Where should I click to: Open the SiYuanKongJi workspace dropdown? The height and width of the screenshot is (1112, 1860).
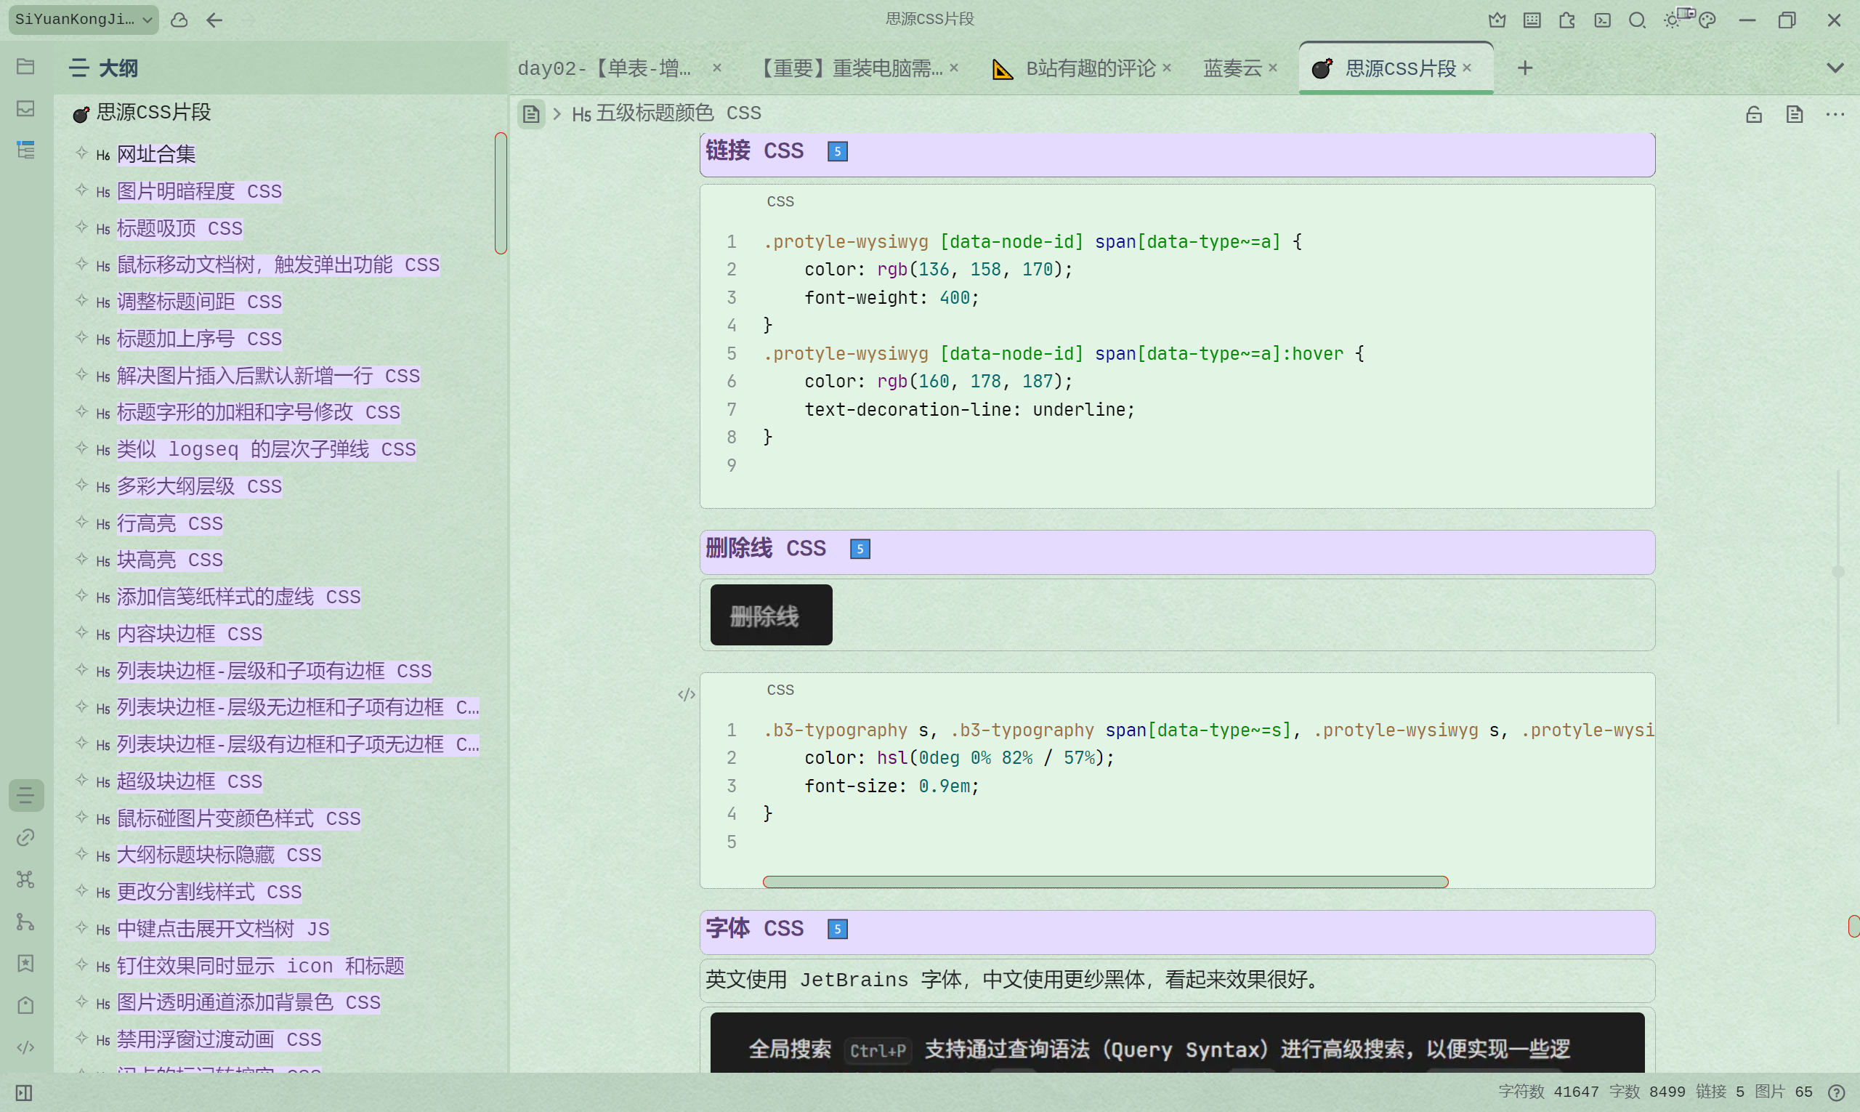[x=84, y=20]
